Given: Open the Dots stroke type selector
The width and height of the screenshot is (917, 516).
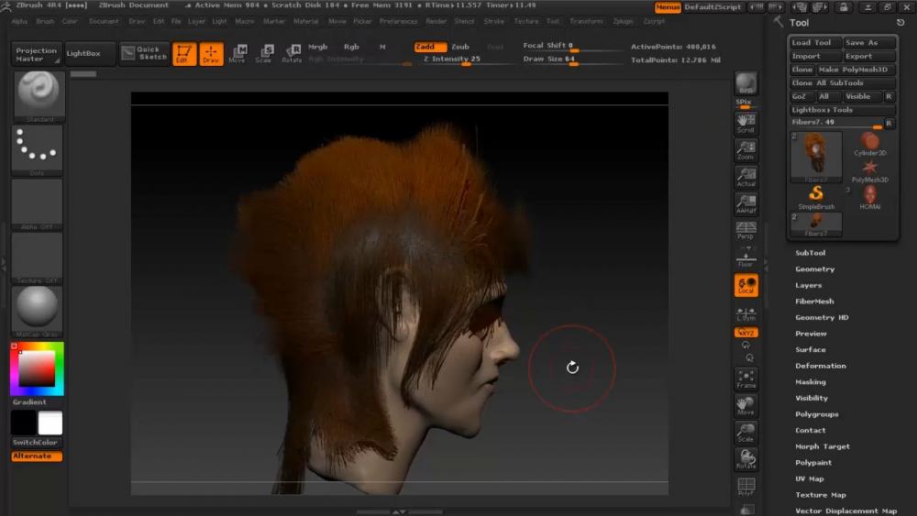Looking at the screenshot, I should coord(37,149).
